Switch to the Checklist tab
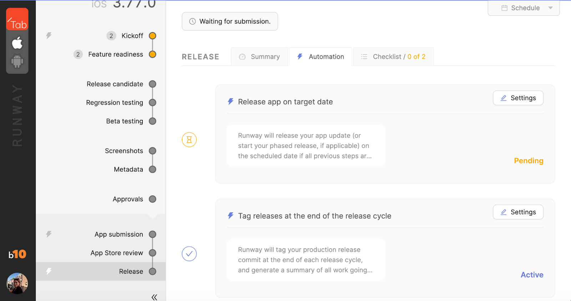571x301 pixels. (393, 57)
